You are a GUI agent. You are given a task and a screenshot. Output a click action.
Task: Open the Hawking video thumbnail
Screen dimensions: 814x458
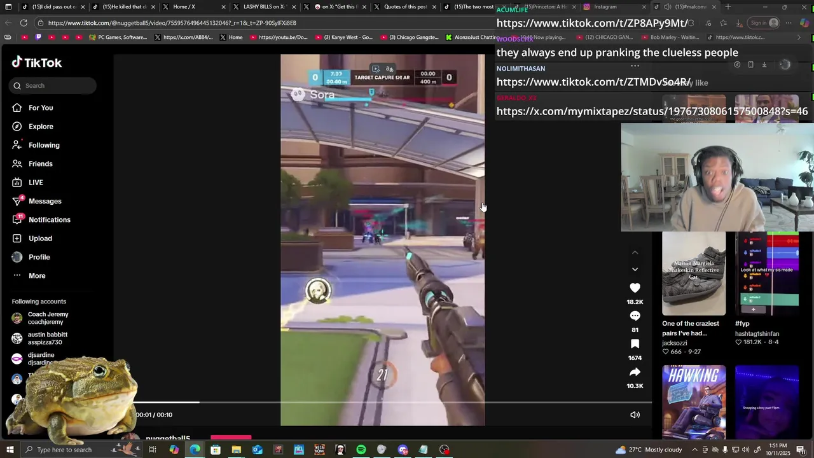tap(693, 402)
